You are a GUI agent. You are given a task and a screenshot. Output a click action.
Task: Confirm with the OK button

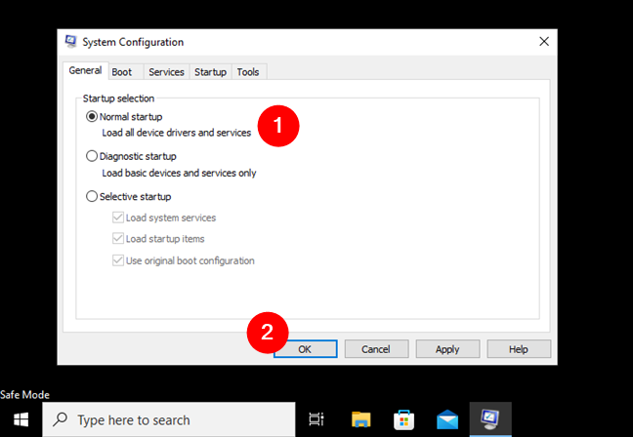click(x=305, y=348)
